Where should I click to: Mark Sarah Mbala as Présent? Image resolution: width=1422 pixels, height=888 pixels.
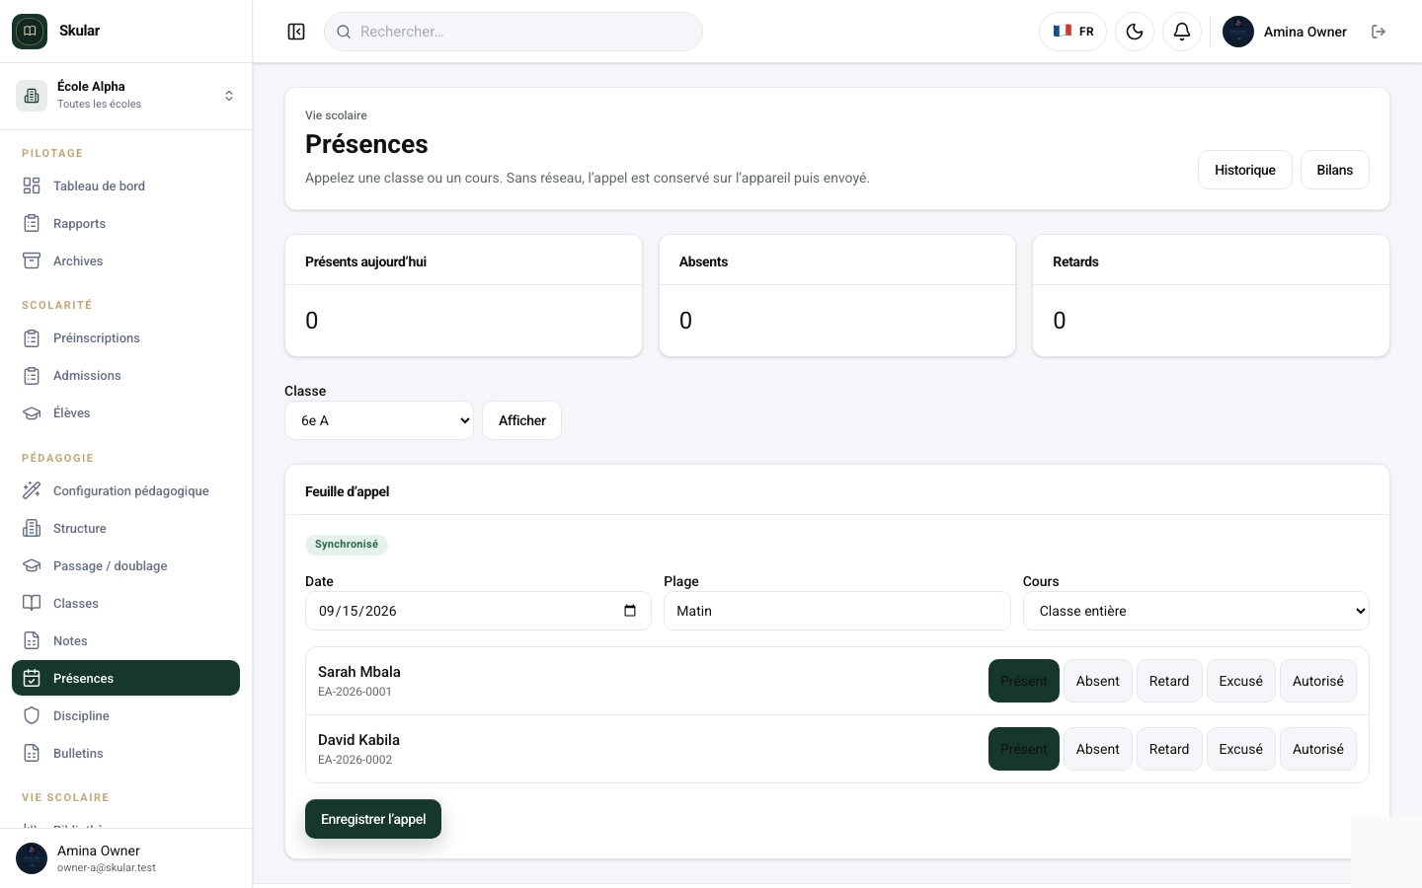(1024, 681)
